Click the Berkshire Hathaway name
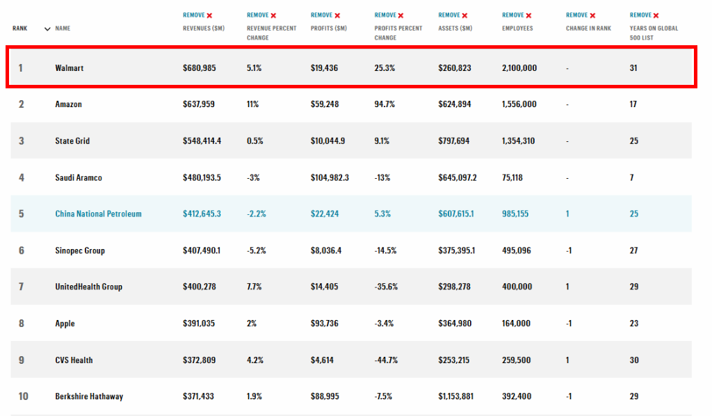 [x=89, y=397]
